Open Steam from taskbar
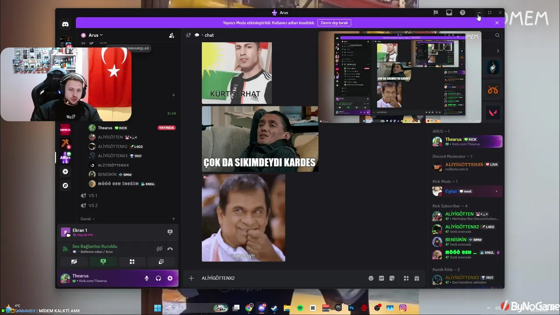The width and height of the screenshot is (560, 315). coord(274,308)
